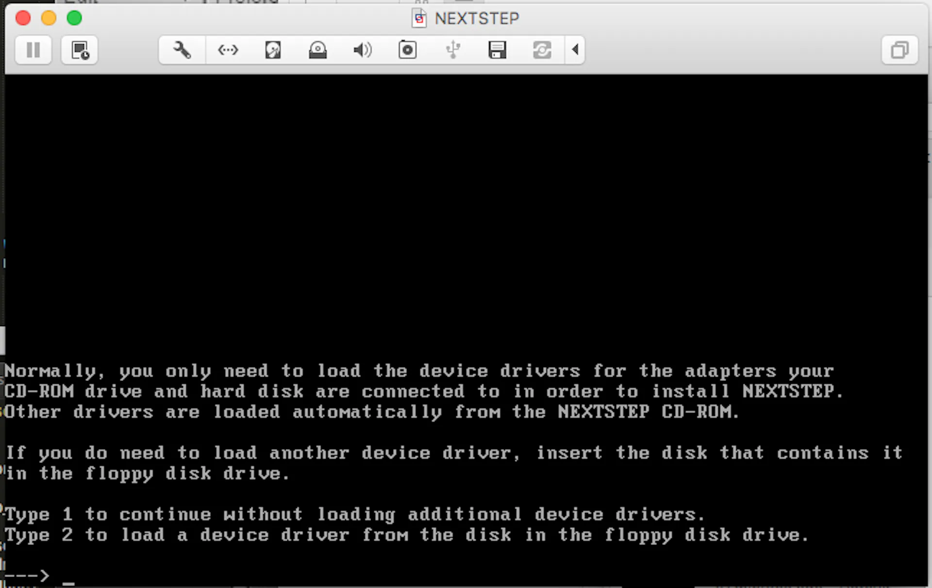The image size is (932, 588).
Task: Click the line starting 'If you do need to load'
Action: [454, 453]
